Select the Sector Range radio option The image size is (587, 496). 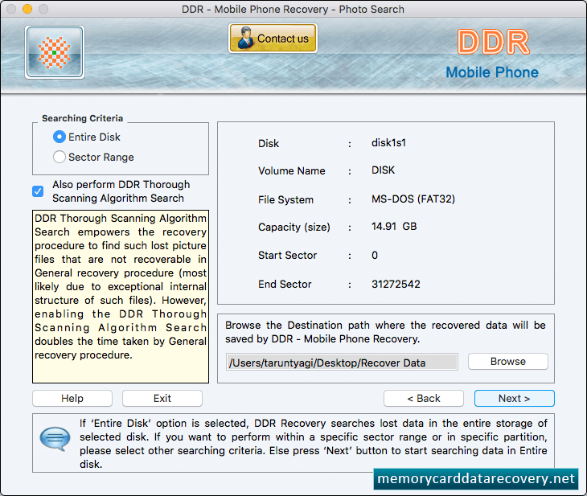pos(60,157)
